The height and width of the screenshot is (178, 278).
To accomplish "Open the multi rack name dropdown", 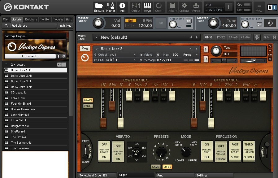I will [97, 37].
